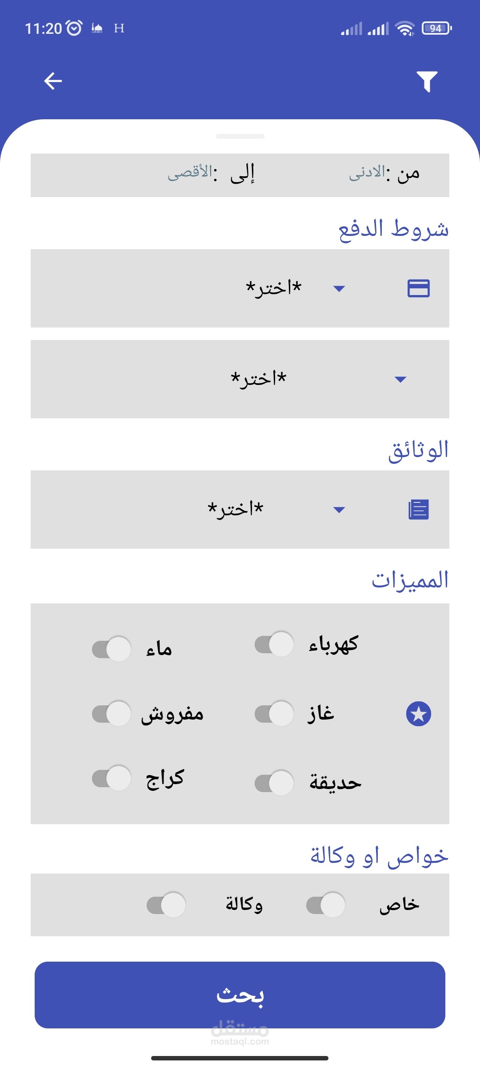Turn on the كراج (garage) switch

tap(112, 778)
